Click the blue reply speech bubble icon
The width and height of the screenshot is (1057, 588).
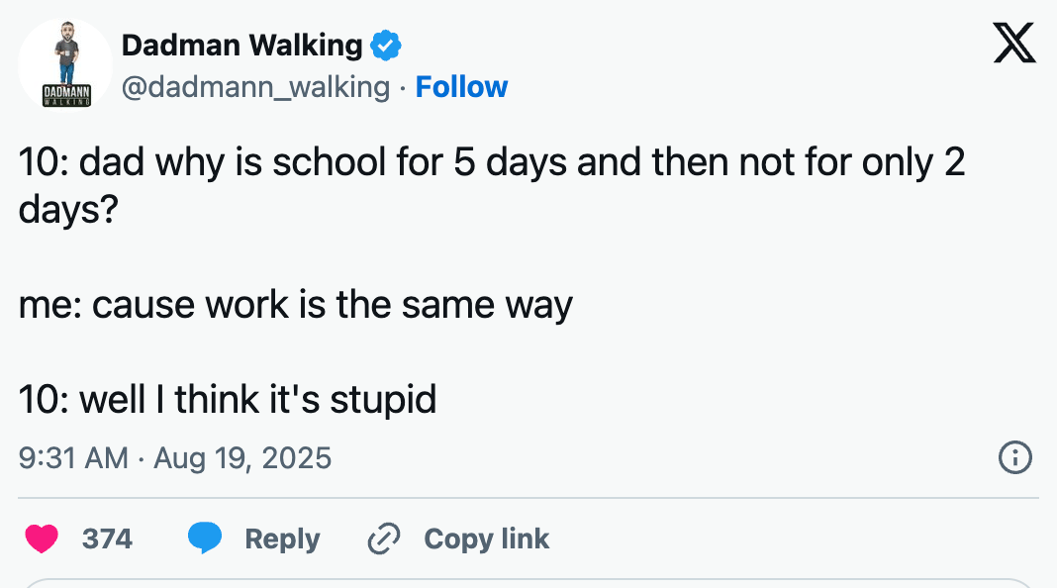click(x=205, y=539)
